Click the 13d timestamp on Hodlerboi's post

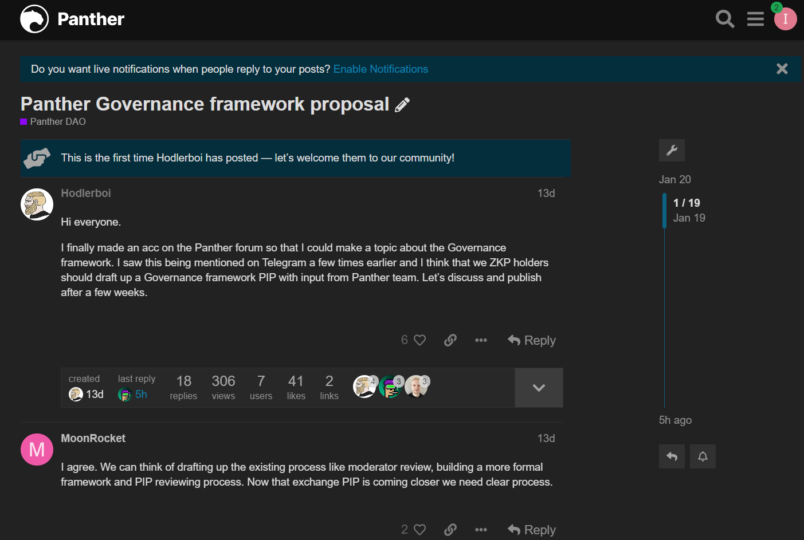click(x=546, y=193)
